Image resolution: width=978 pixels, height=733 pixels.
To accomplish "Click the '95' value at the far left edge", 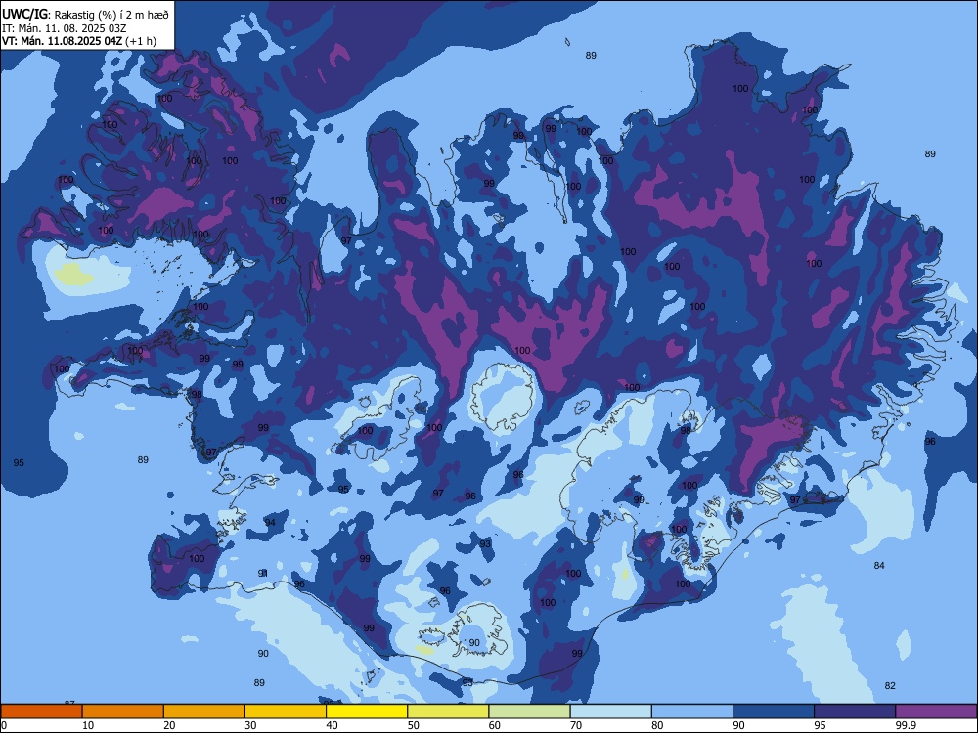I will click(19, 462).
